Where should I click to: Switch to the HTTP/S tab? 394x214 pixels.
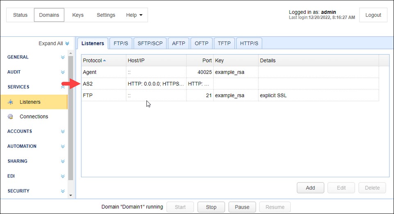coord(249,43)
